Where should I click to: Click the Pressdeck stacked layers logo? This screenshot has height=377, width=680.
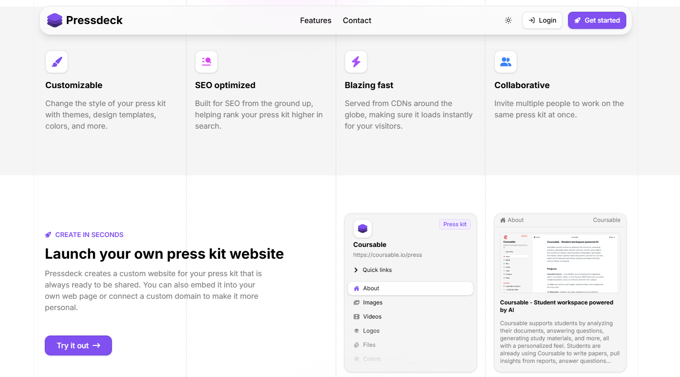[55, 20]
